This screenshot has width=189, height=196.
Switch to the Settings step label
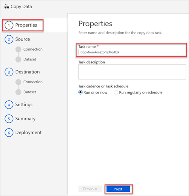24,105
